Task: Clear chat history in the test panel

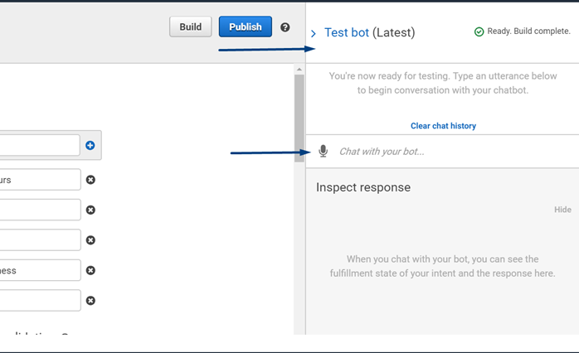Action: tap(443, 126)
